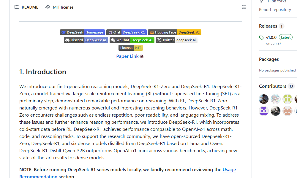Screen dimensions: 297x178
Task: Click the License MIT badge
Action: (130, 47)
